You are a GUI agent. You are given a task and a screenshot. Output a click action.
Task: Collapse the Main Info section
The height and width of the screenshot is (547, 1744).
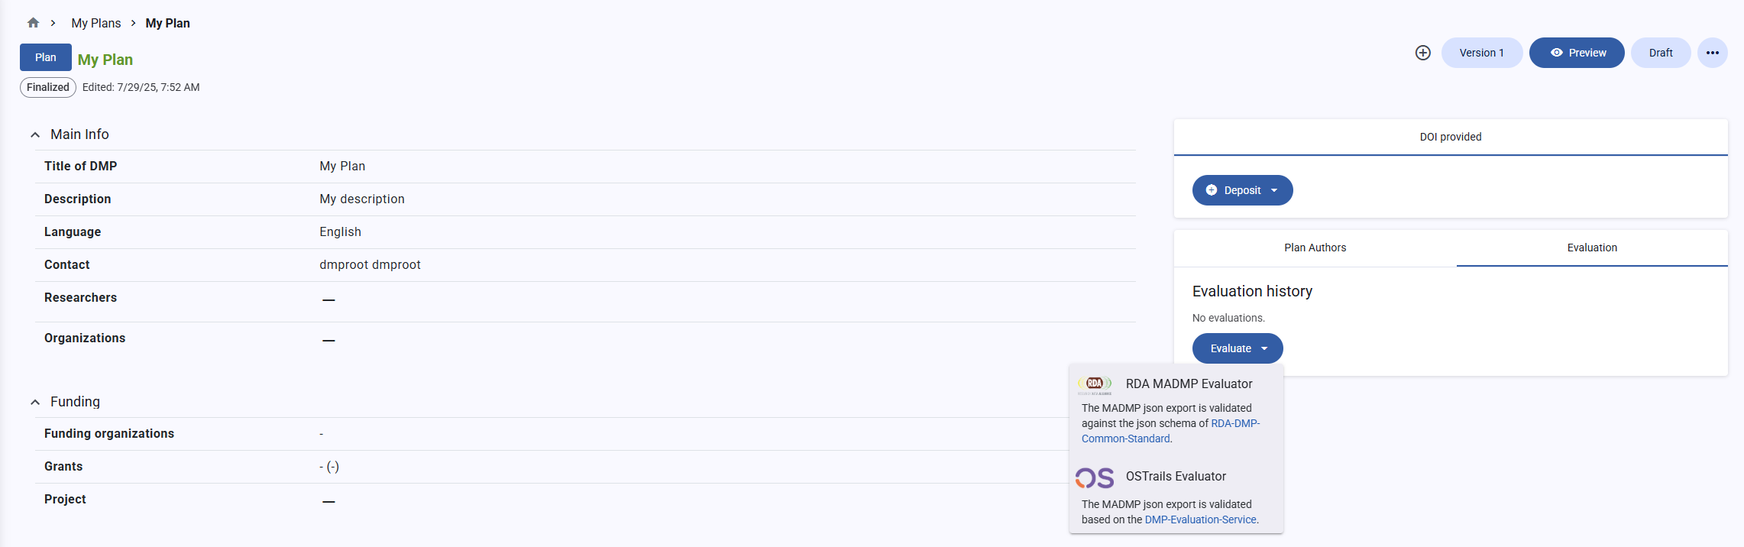pos(35,135)
